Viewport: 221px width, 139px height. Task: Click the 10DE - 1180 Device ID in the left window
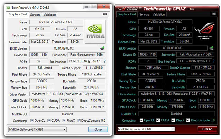[x=38, y=55]
